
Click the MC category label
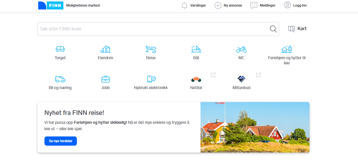coord(242,58)
